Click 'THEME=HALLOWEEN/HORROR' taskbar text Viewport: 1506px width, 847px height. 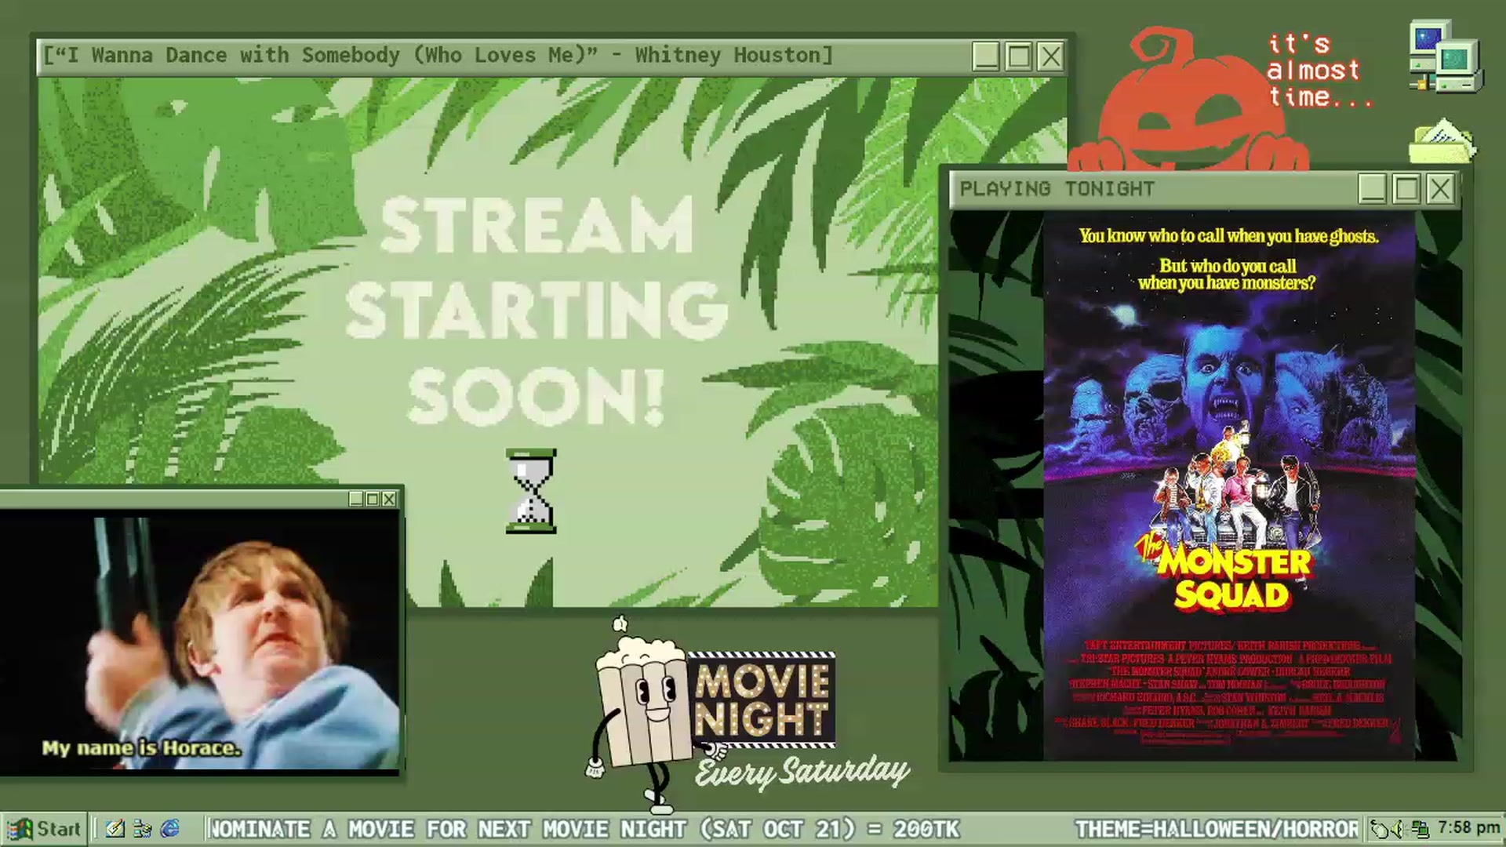1217,829
